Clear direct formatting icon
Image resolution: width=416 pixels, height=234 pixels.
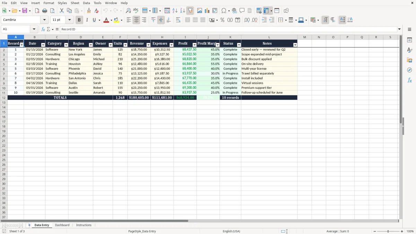coord(96,11)
